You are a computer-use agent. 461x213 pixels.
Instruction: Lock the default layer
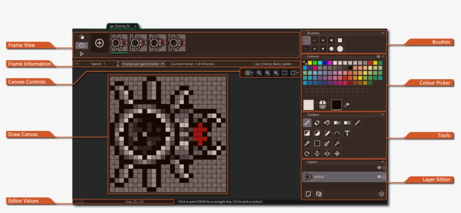click(x=384, y=177)
